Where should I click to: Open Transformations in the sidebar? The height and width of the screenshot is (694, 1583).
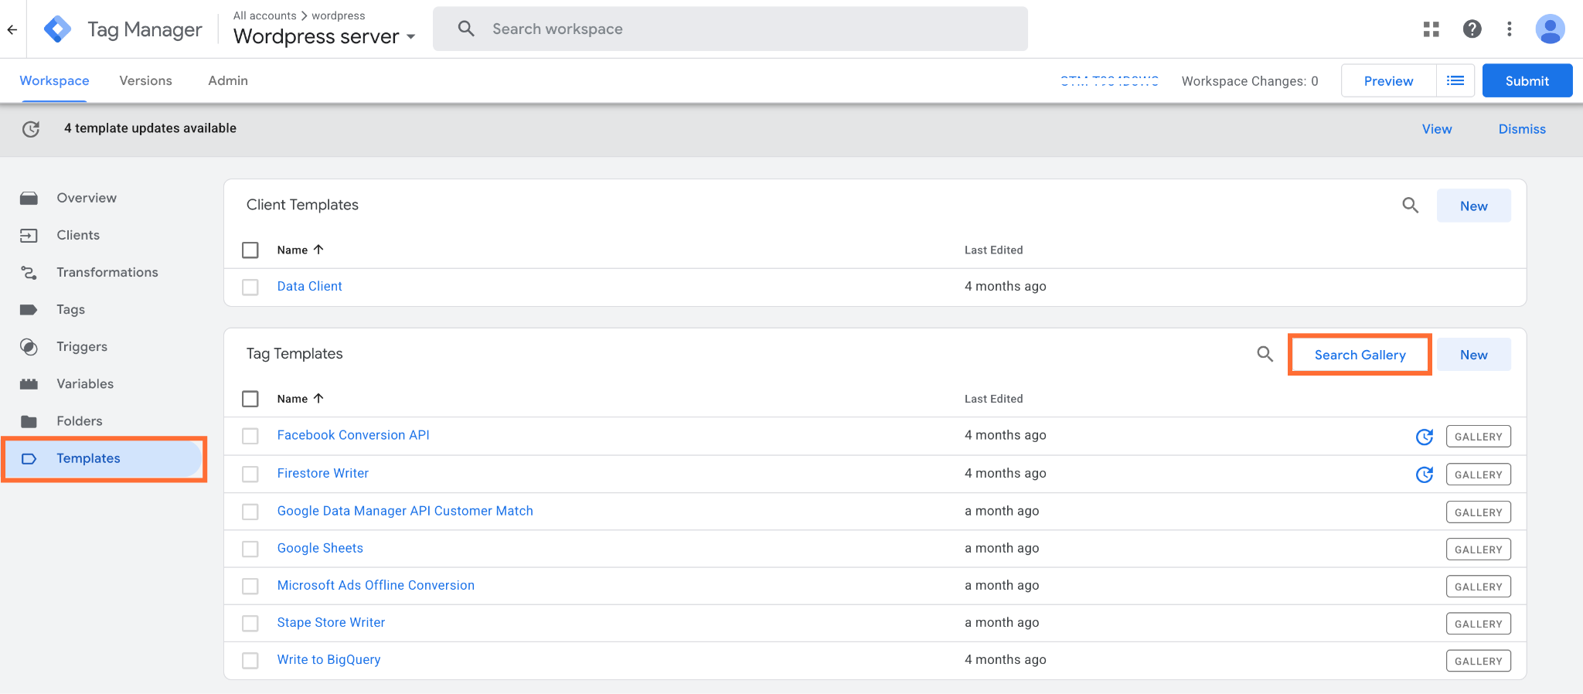(x=107, y=272)
